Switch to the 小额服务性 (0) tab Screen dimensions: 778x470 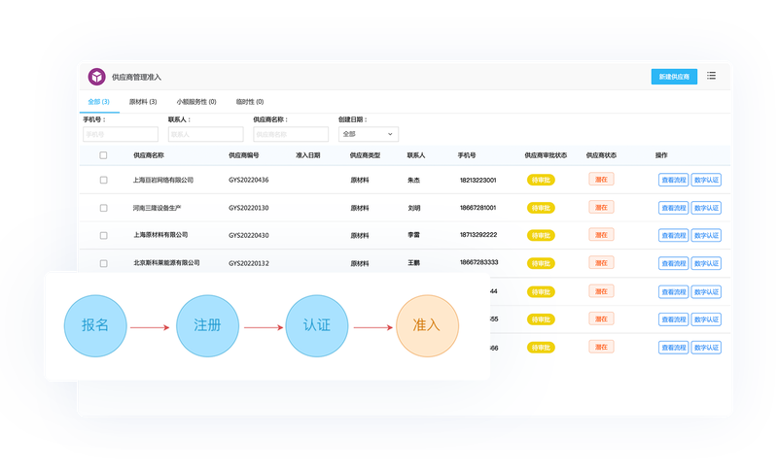coord(196,102)
